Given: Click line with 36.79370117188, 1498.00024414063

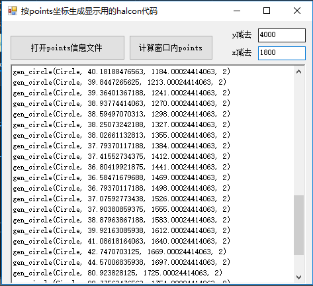Looking at the screenshot, I should pos(121,188).
